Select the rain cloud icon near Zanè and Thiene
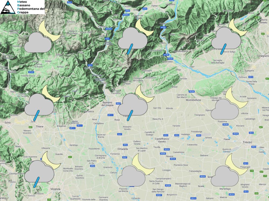 [42, 103]
